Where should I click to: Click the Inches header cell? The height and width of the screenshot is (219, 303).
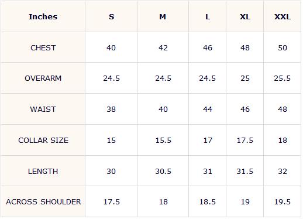pyautogui.click(x=43, y=16)
